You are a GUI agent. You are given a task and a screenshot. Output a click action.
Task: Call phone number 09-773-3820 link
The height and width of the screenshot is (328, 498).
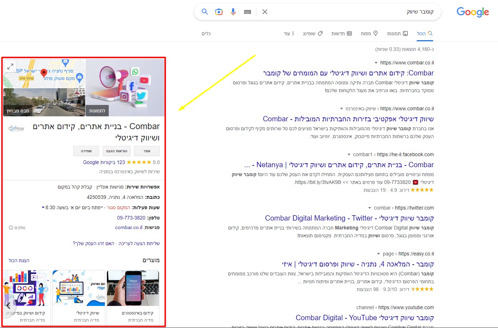[131, 218]
